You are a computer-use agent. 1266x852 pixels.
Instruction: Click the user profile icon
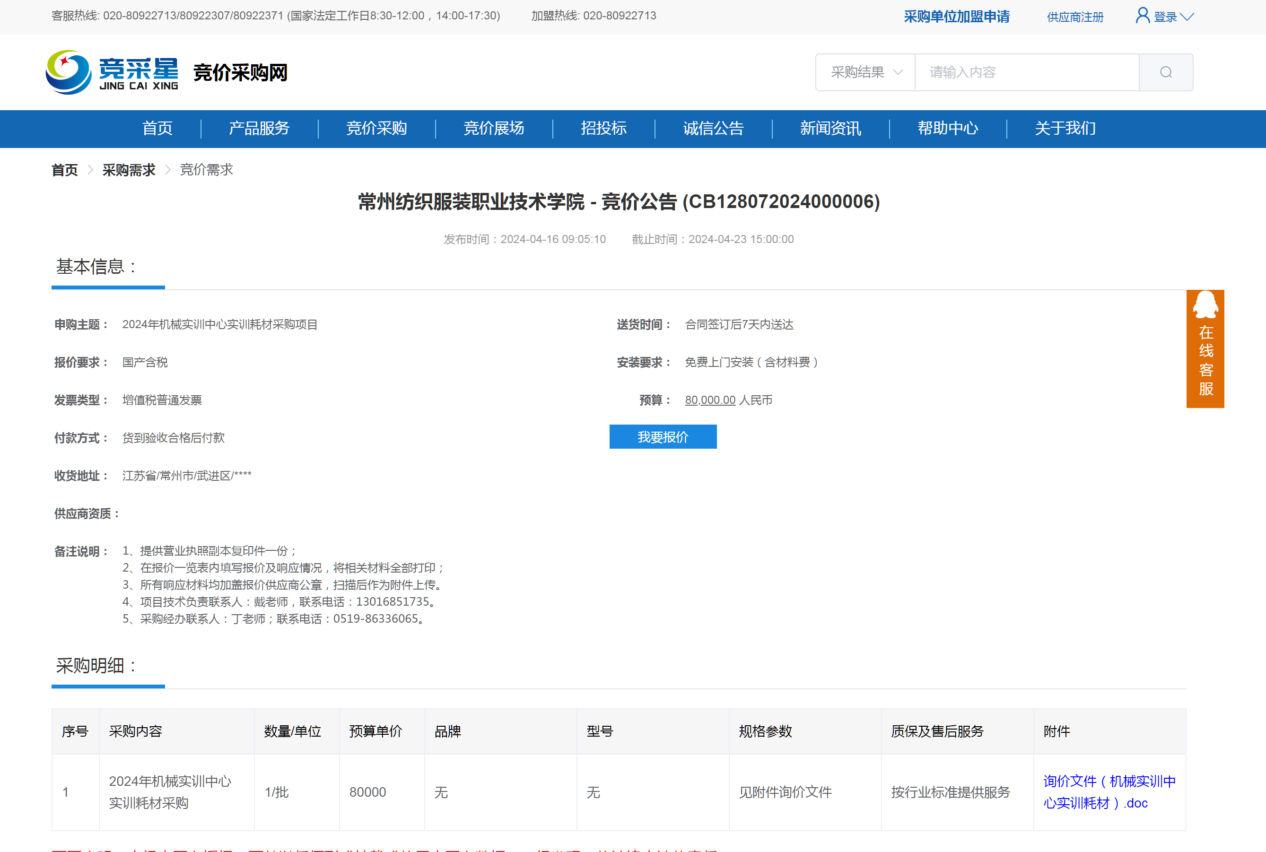coord(1142,16)
